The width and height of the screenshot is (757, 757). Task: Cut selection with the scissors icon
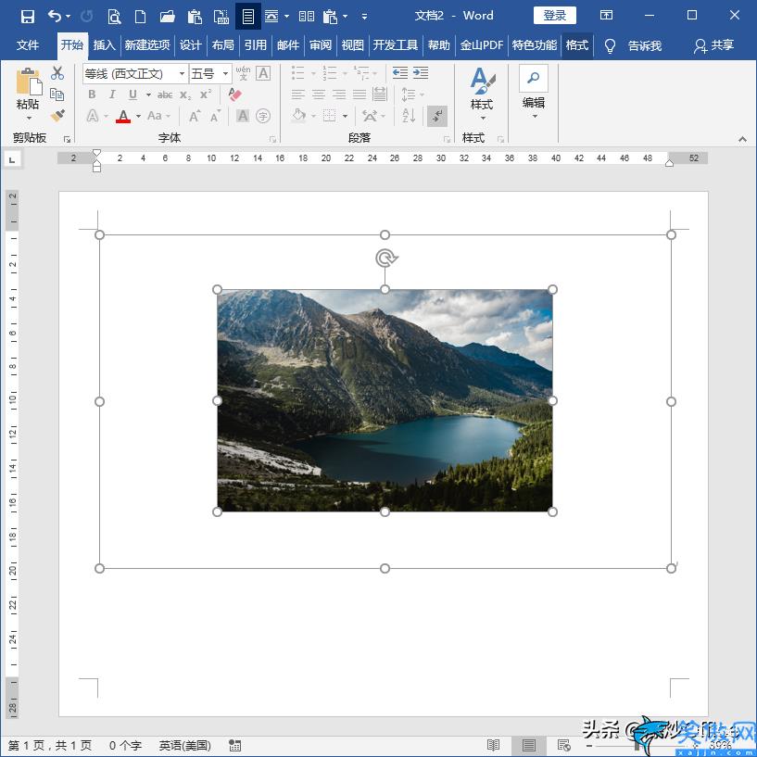tap(57, 73)
